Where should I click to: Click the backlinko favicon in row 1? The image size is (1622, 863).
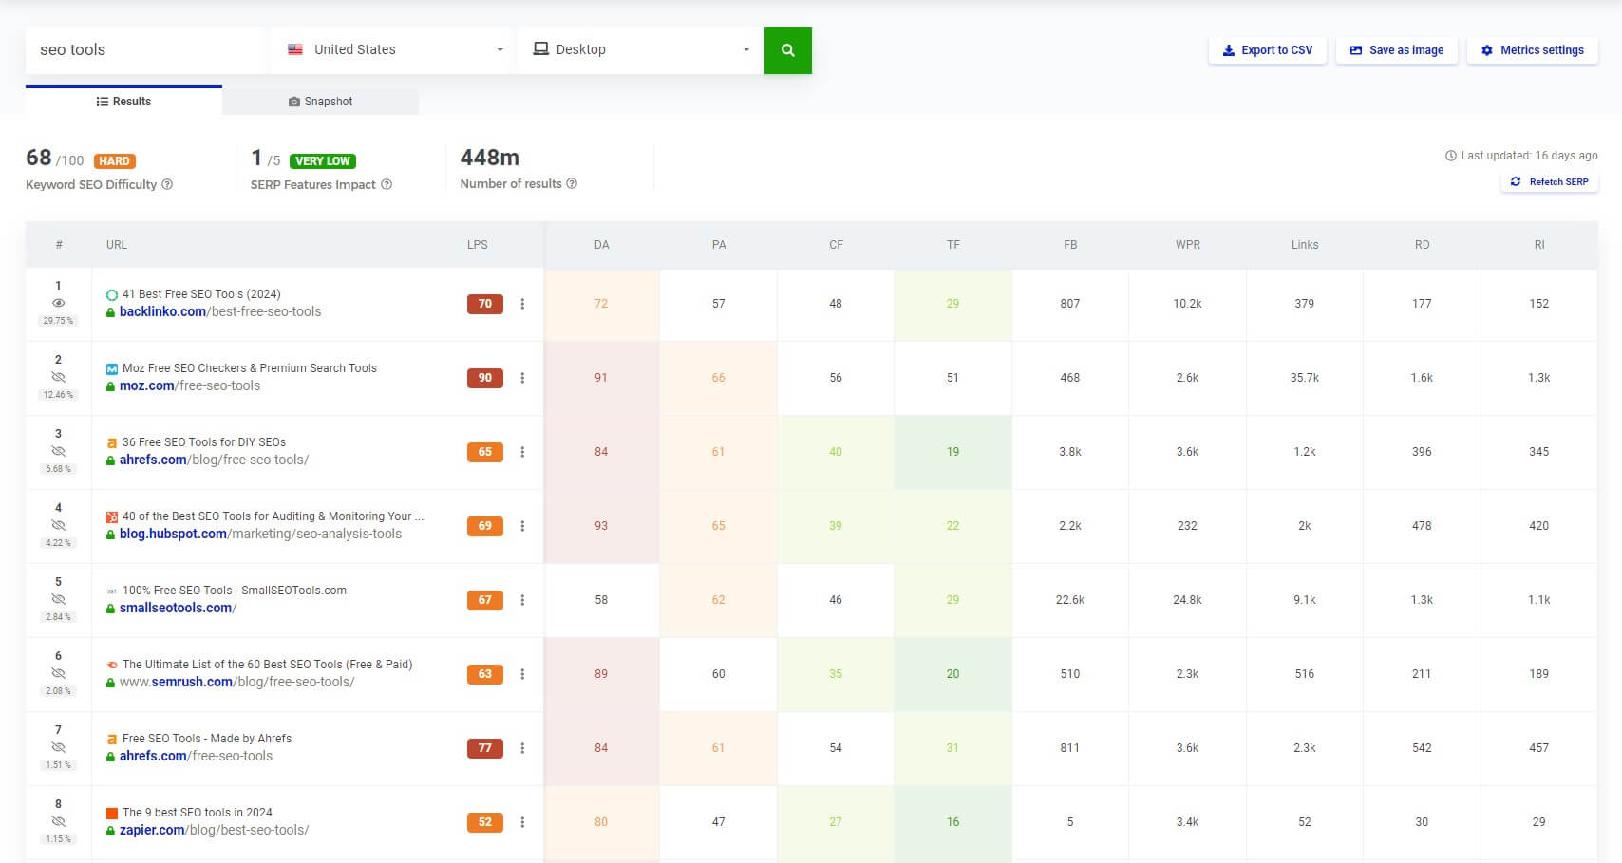click(112, 294)
